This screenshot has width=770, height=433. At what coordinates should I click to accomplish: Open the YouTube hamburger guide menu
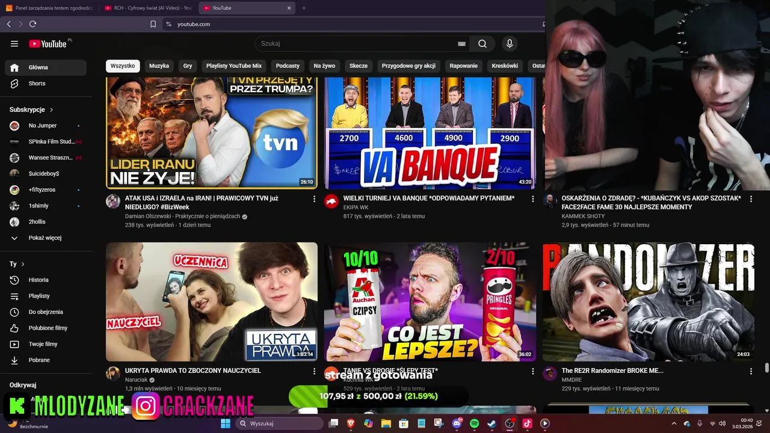click(14, 43)
